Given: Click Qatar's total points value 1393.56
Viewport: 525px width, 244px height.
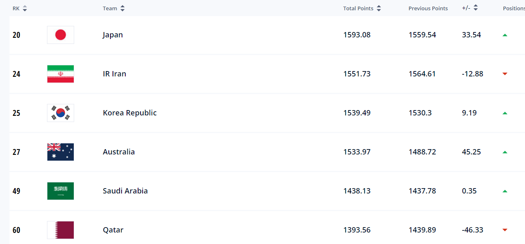Looking at the screenshot, I should (x=356, y=230).
